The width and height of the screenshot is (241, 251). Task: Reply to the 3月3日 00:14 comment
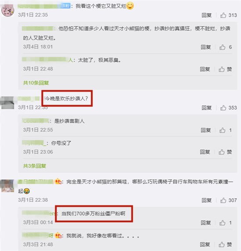tap(206, 223)
